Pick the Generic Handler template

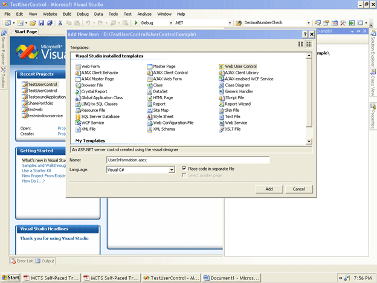pyautogui.click(x=236, y=91)
